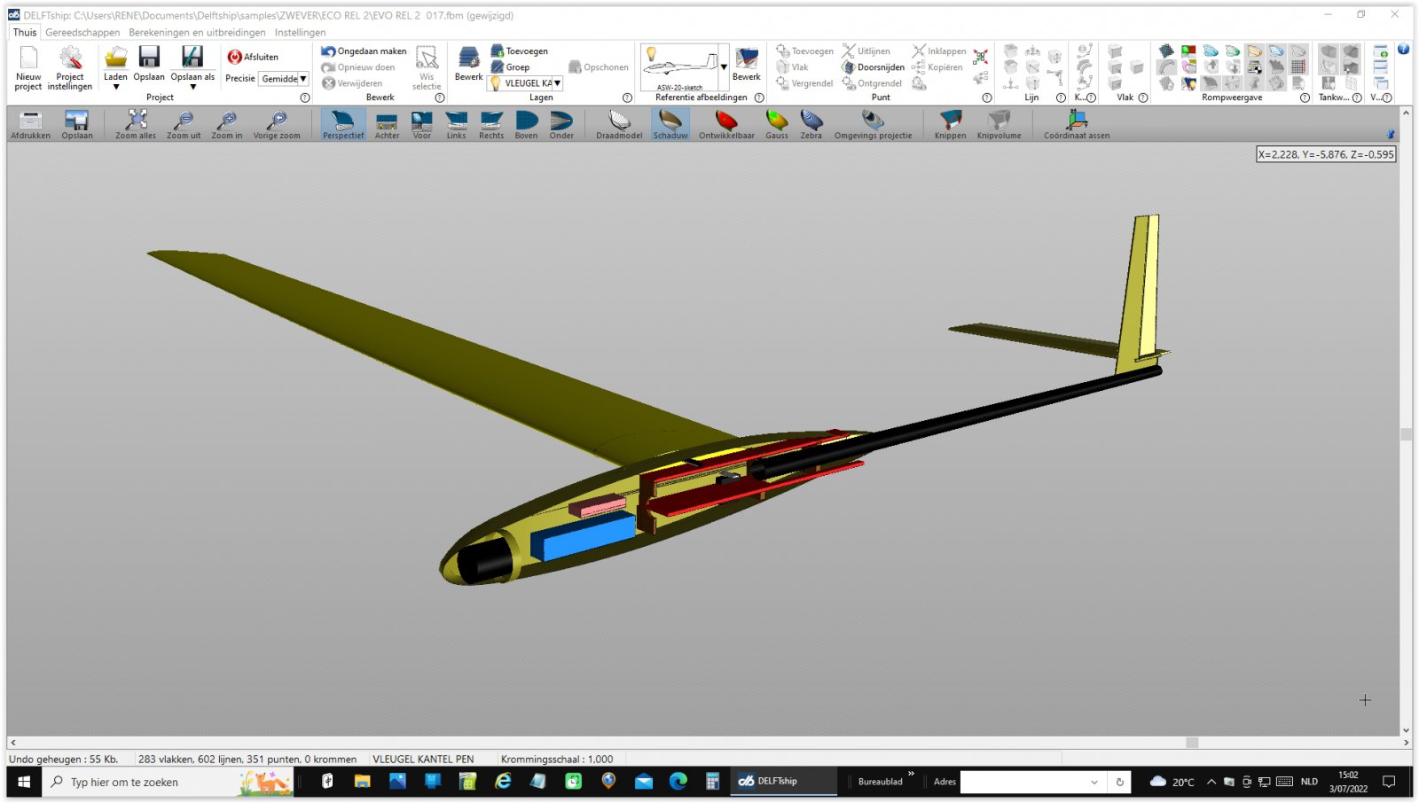Toggle Omgevings projectie shading
The width and height of the screenshot is (1419, 803).
click(873, 124)
